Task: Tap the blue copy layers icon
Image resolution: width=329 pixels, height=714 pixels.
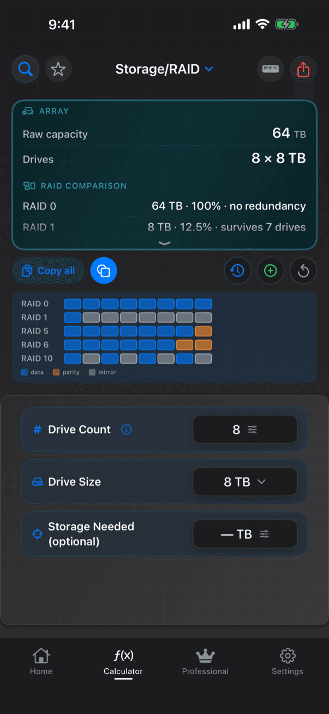Action: tap(104, 271)
